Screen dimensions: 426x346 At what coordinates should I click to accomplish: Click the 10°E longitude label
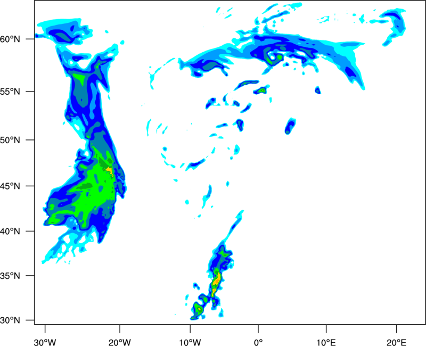pyautogui.click(x=326, y=342)
